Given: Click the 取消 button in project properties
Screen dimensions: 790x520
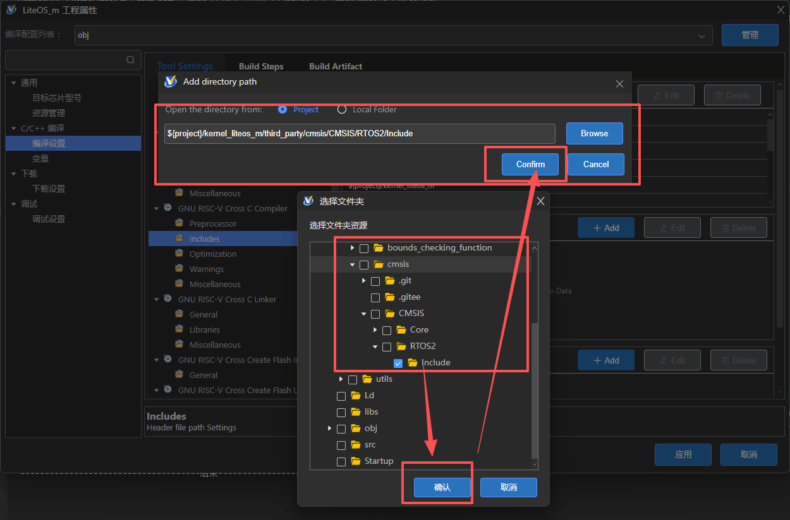Looking at the screenshot, I should [x=749, y=454].
